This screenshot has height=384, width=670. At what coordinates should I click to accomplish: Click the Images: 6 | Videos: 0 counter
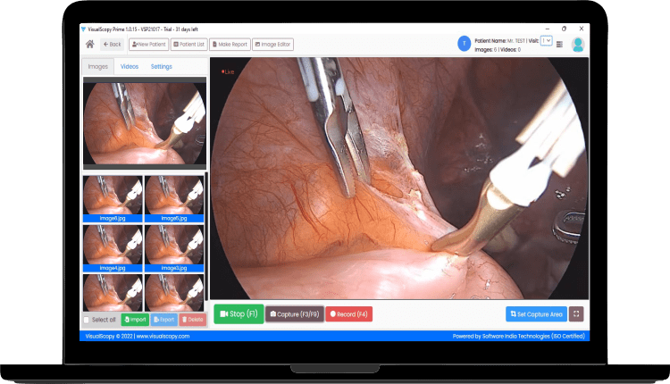pyautogui.click(x=498, y=49)
